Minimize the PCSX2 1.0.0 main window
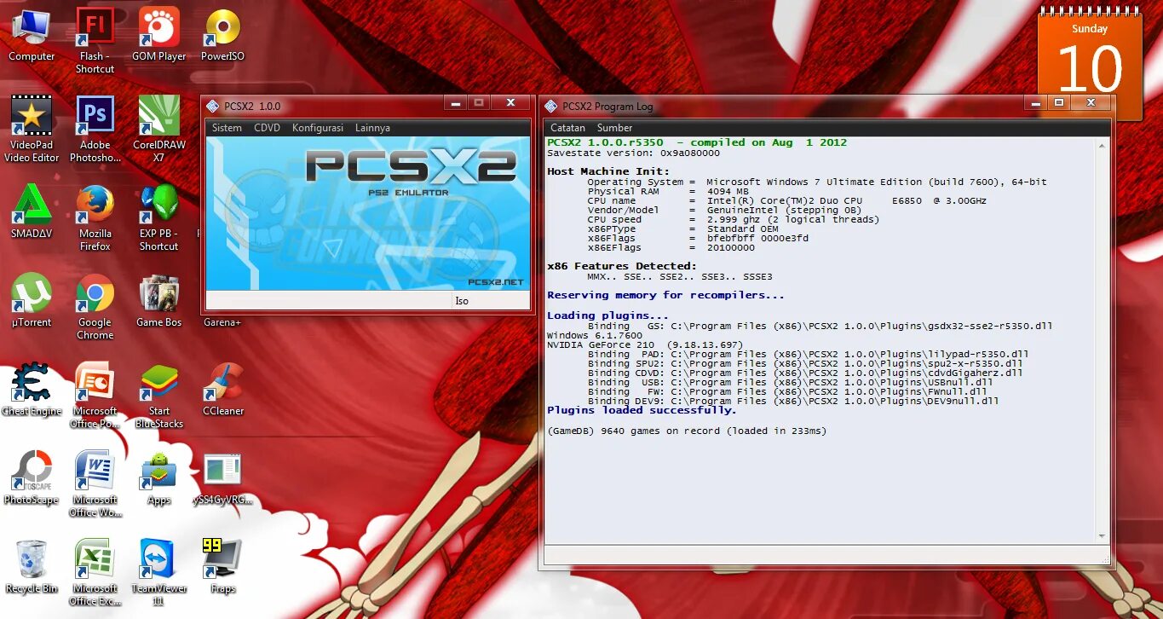Screen dimensions: 1163x619 point(457,103)
